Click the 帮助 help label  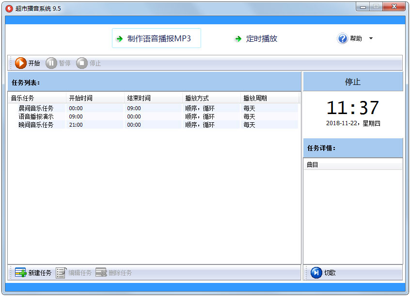356,38
